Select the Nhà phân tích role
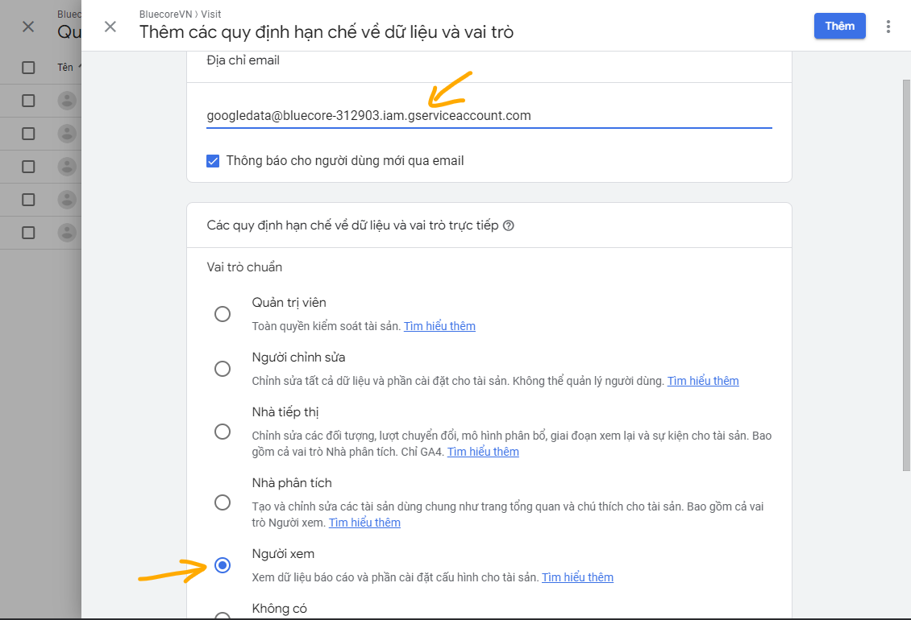 pos(223,502)
